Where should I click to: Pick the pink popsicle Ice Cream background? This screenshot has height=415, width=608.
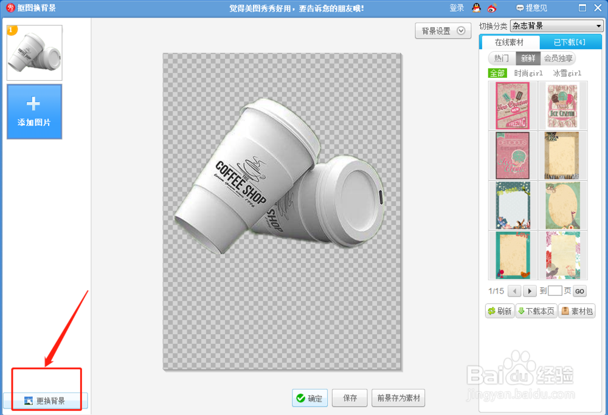(x=513, y=105)
